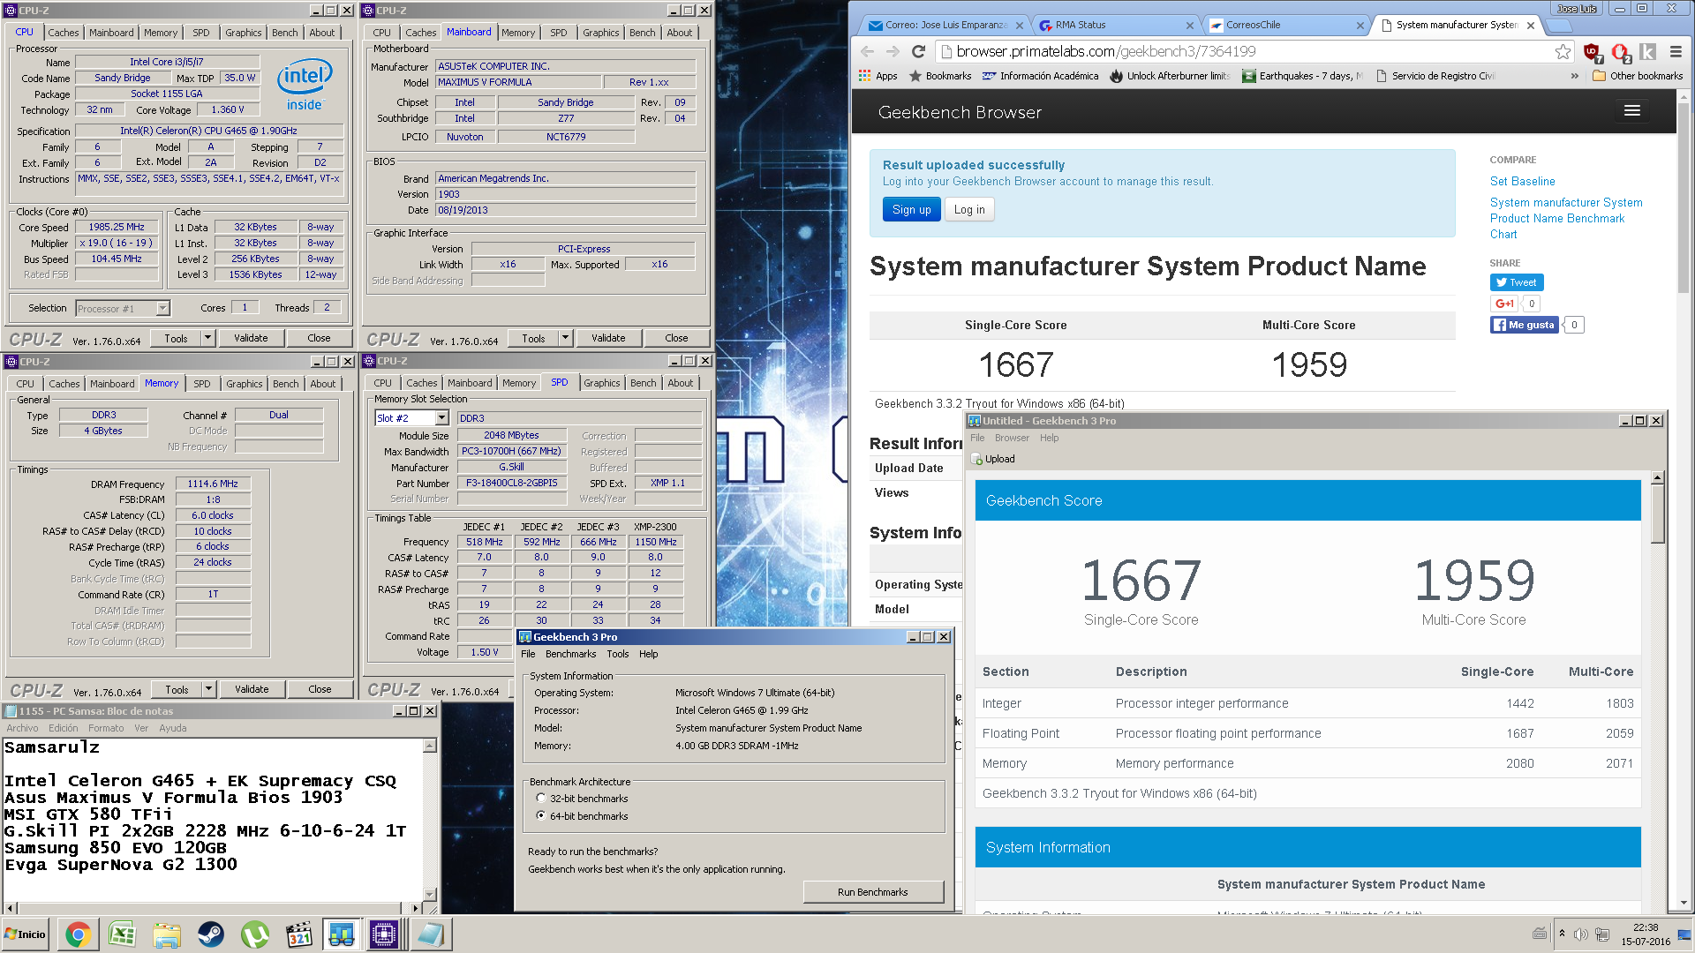This screenshot has height=953, width=1695.
Task: Click the Notepad vertical scrollbar up arrow
Action: click(430, 747)
